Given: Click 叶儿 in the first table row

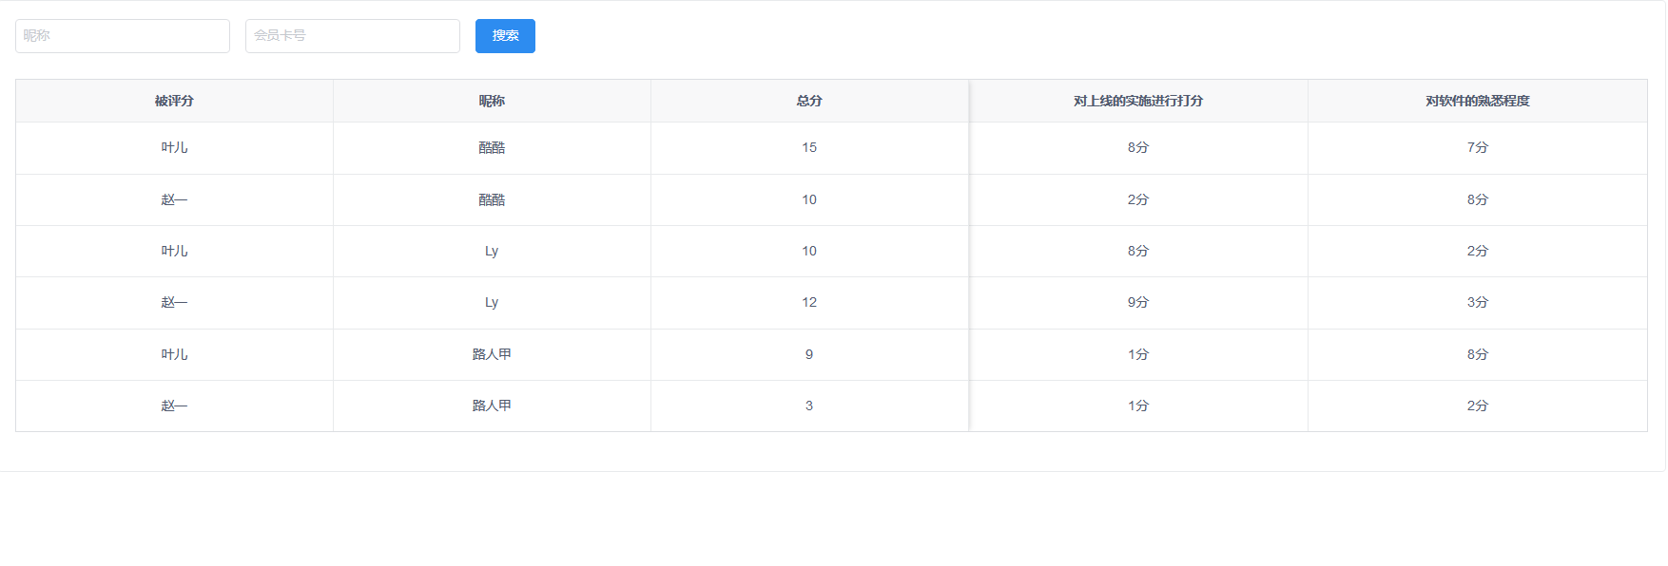Looking at the screenshot, I should click(174, 147).
